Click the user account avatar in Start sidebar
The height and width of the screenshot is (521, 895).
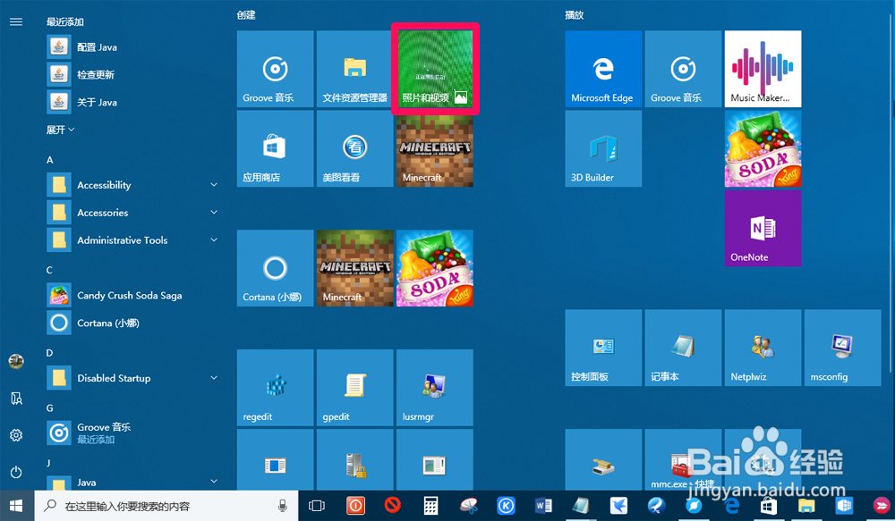[16, 361]
